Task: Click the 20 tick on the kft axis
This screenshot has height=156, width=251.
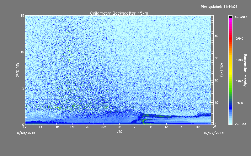Action: [216, 80]
